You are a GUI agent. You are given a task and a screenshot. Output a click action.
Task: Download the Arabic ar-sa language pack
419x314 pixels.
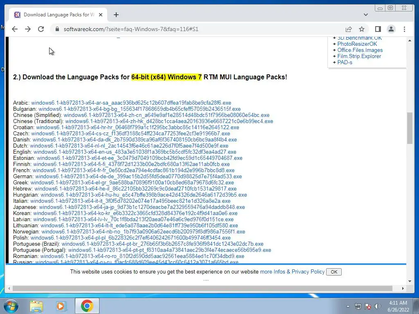[x=131, y=103]
